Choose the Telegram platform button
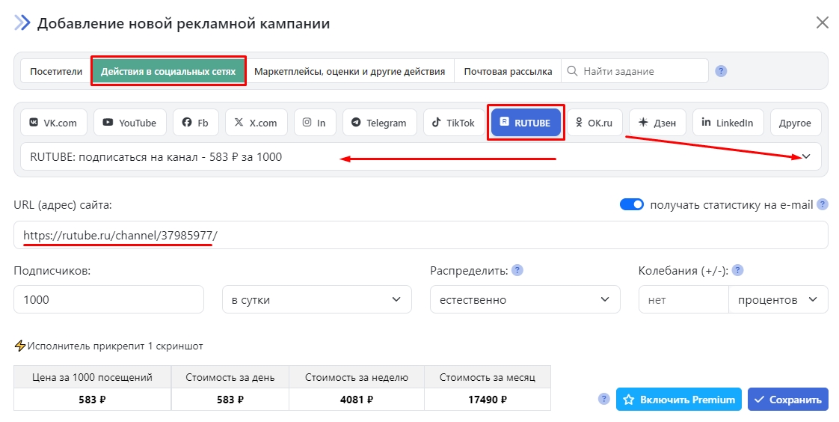 click(x=379, y=123)
